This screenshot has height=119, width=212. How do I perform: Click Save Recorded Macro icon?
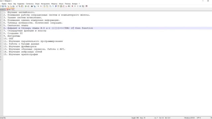[x=83, y=6]
